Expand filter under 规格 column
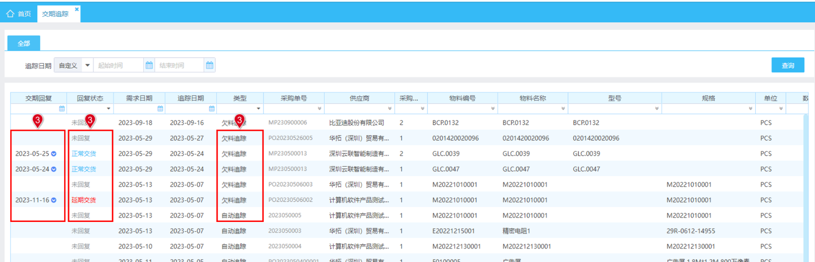 (750, 109)
